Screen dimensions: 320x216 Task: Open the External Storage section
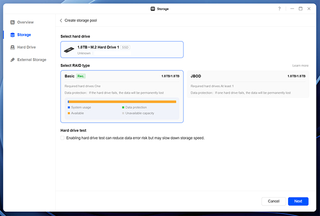pyautogui.click(x=32, y=60)
